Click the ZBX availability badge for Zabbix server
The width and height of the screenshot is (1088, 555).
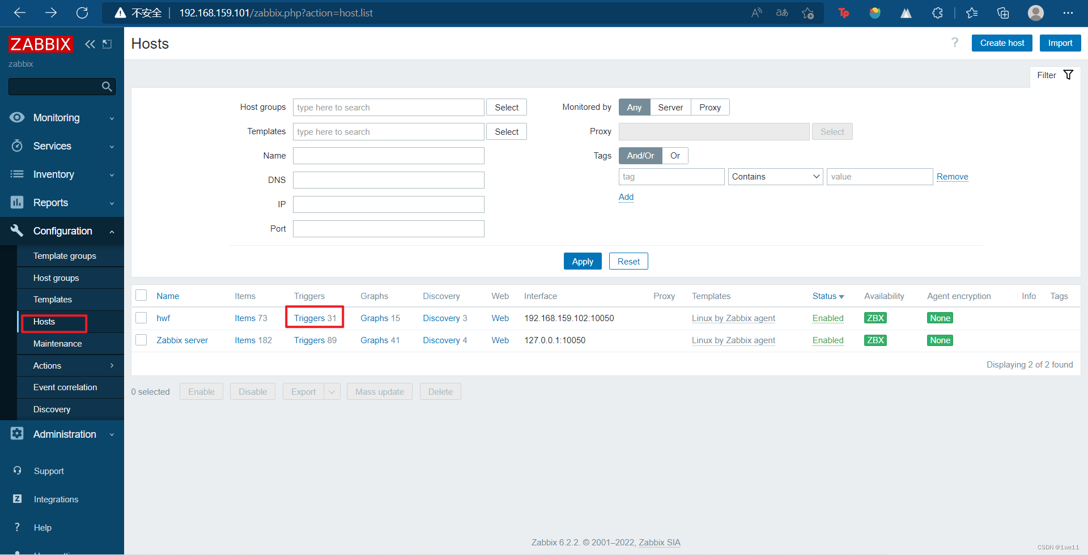[x=875, y=340]
